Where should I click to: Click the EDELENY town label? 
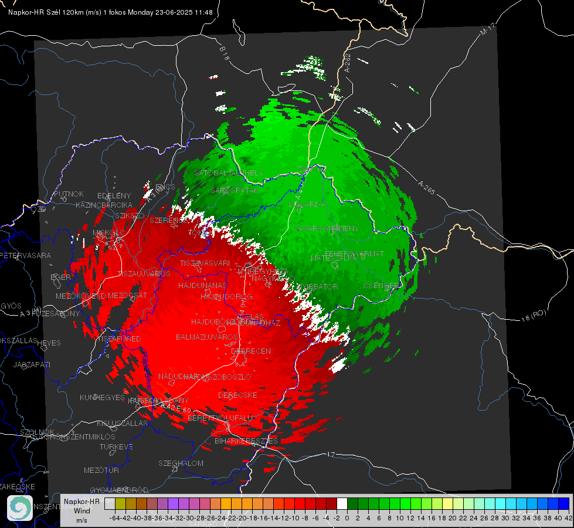tap(114, 196)
